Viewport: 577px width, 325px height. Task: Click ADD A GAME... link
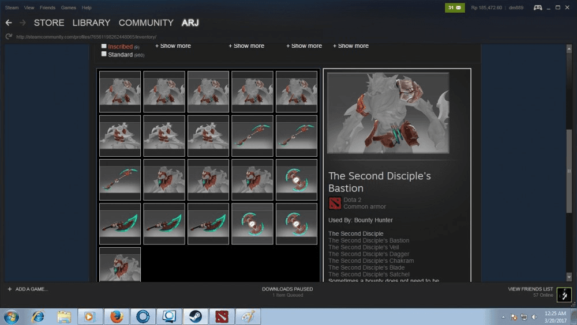coord(32,289)
